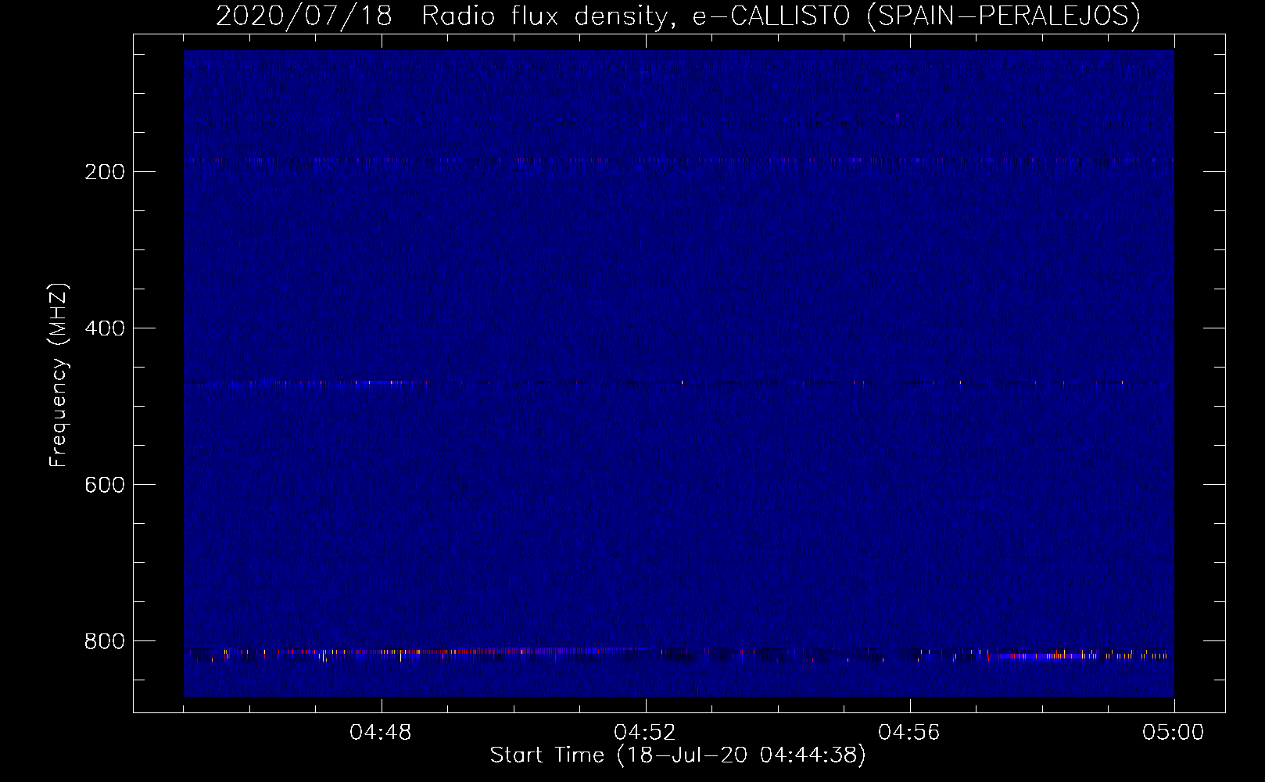Click the 04:48 time axis label
The width and height of the screenshot is (1265, 782).
coord(381,733)
